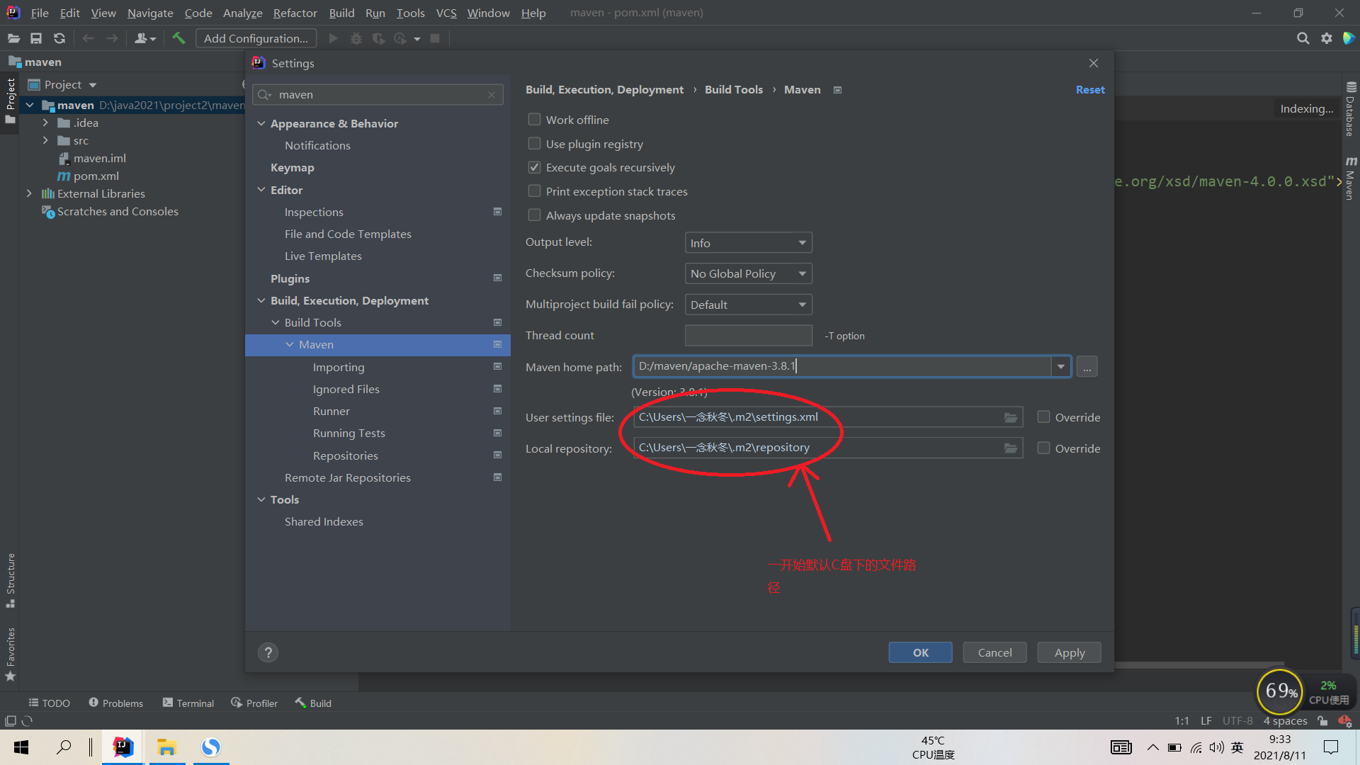Click the Reset link
Image resolution: width=1360 pixels, height=765 pixels.
click(1089, 90)
